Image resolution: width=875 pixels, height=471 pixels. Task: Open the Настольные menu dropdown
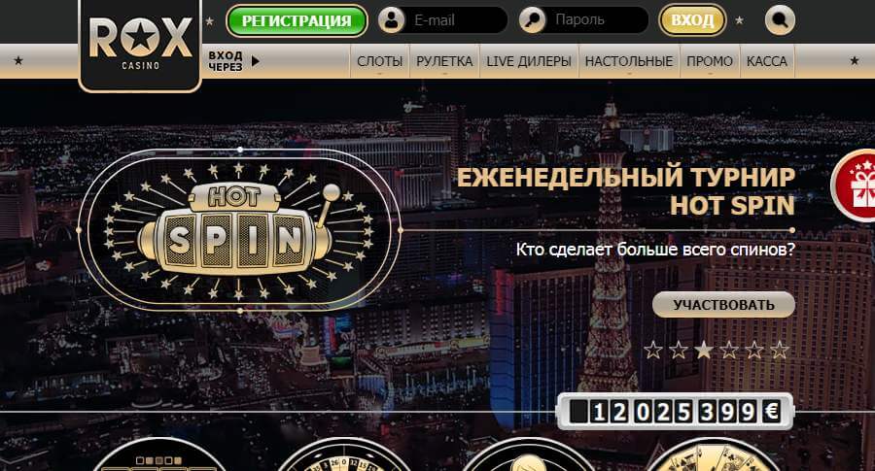[x=629, y=61]
